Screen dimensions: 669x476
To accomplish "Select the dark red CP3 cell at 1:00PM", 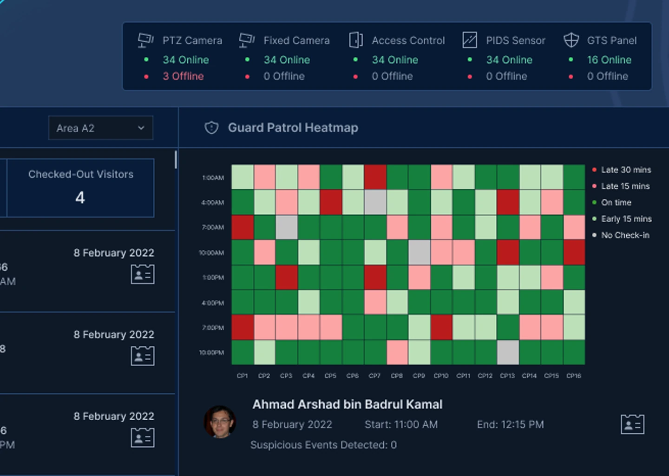I will [287, 278].
